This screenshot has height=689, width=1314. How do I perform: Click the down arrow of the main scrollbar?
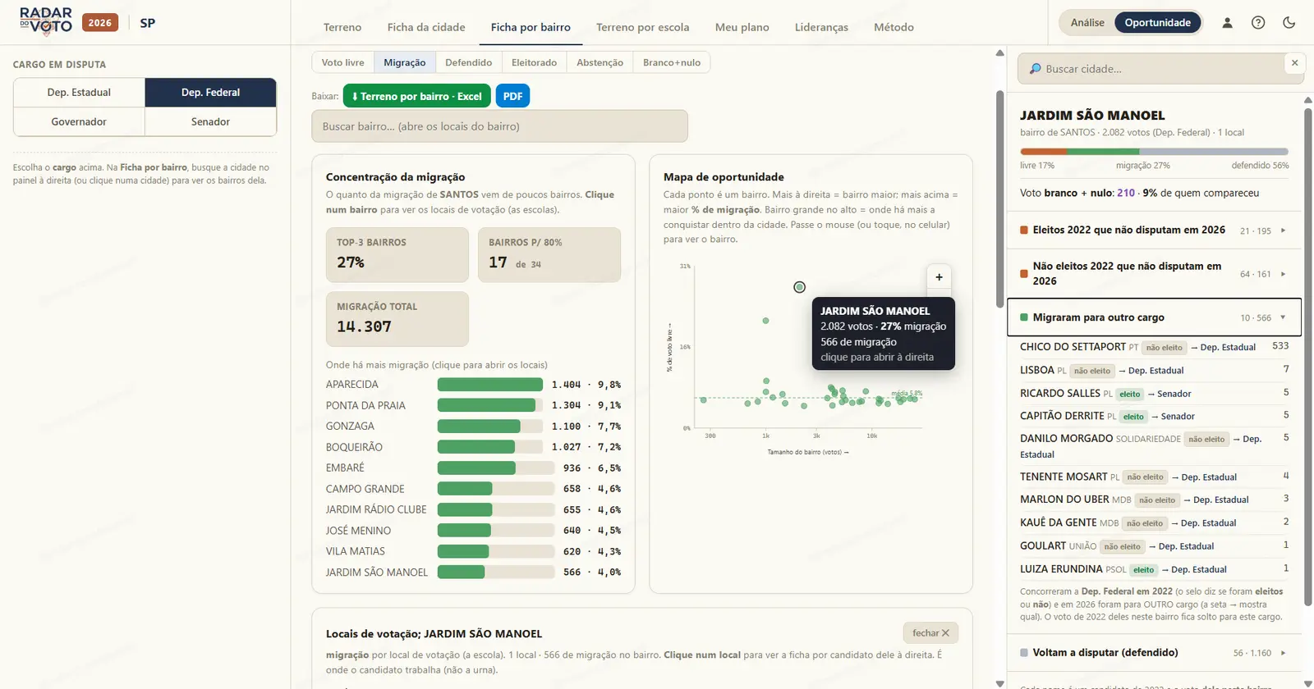point(999,683)
